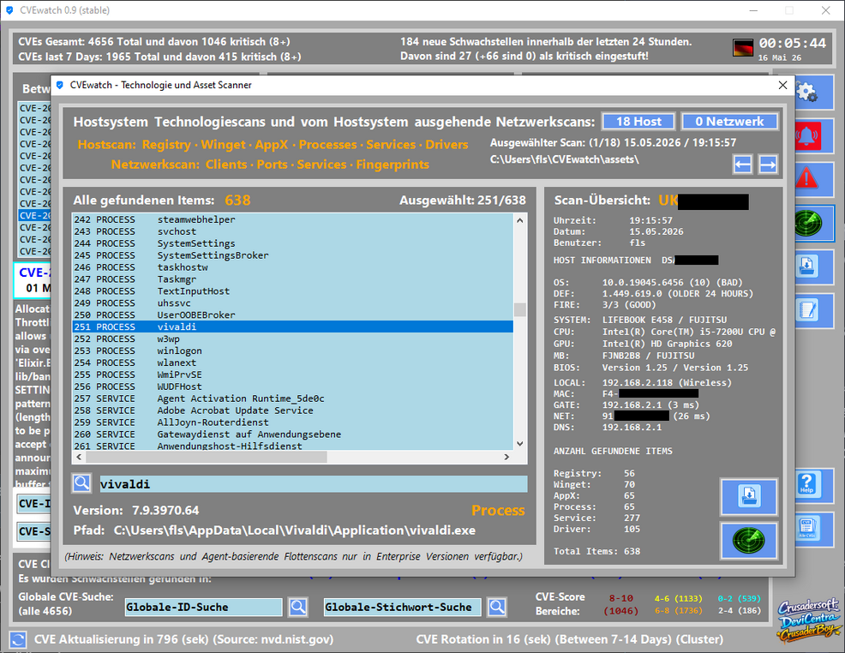Open settings gear icon in main window
This screenshot has height=653, width=845.
pyautogui.click(x=814, y=93)
